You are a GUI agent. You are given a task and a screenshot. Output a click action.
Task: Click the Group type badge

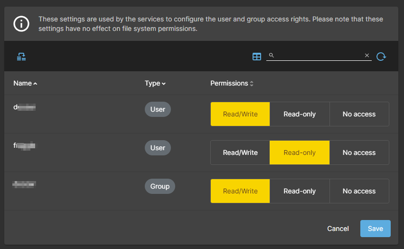click(x=160, y=186)
